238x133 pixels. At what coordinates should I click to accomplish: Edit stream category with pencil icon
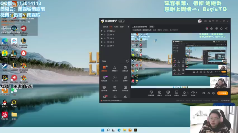150,30
